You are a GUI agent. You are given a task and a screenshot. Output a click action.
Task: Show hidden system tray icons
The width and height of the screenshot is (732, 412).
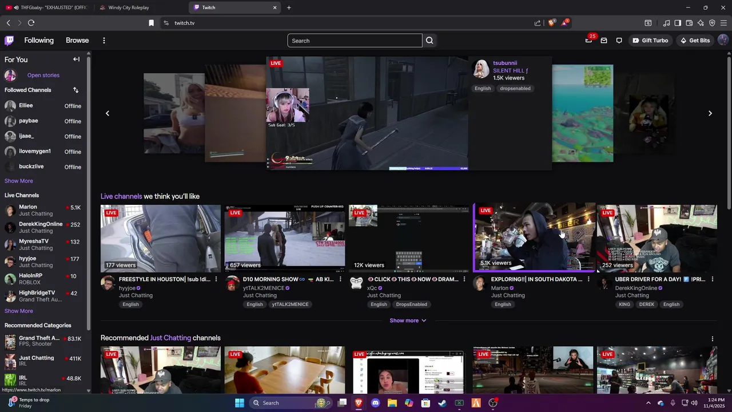[648, 403]
